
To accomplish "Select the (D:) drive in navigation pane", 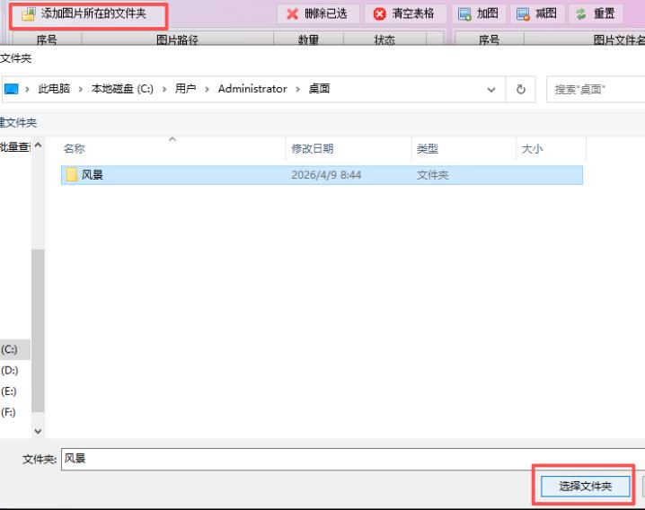I will (10, 370).
